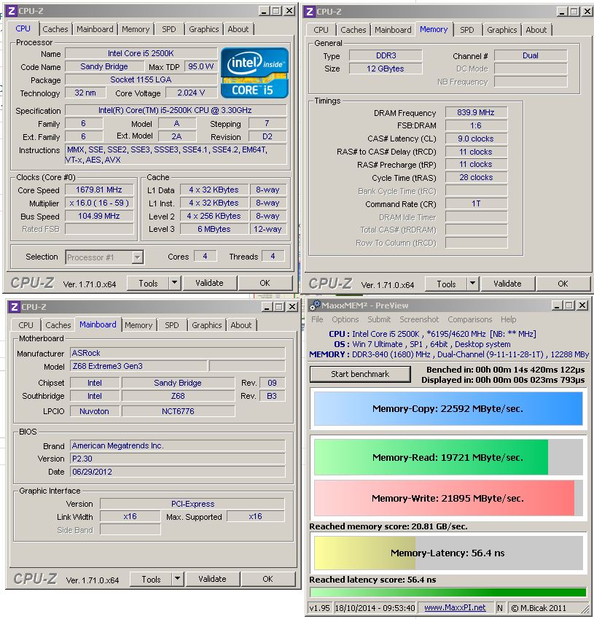Select the About tab in the Mainboard window
The height and width of the screenshot is (619, 594).
(x=241, y=325)
